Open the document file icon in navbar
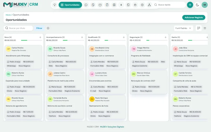211x132 pixels. 128,5
